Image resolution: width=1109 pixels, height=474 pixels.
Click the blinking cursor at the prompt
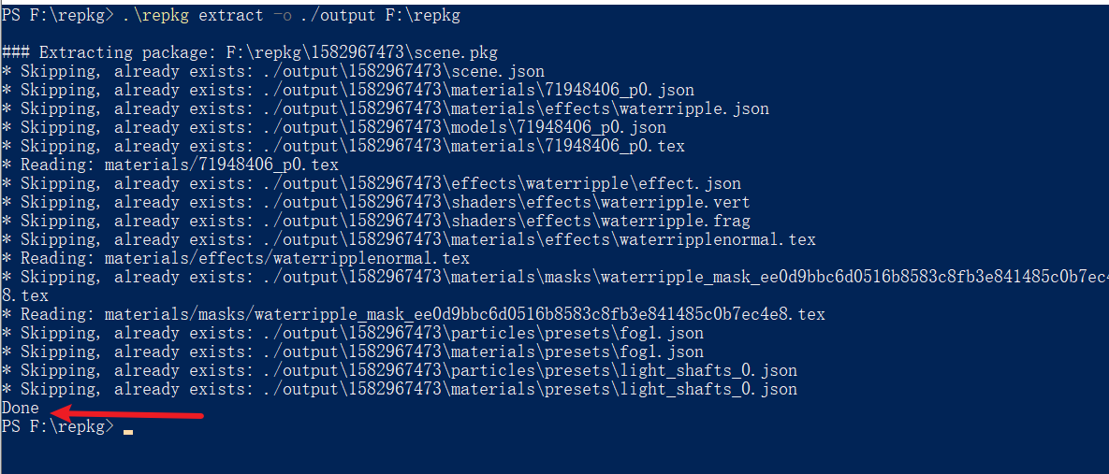coord(127,432)
